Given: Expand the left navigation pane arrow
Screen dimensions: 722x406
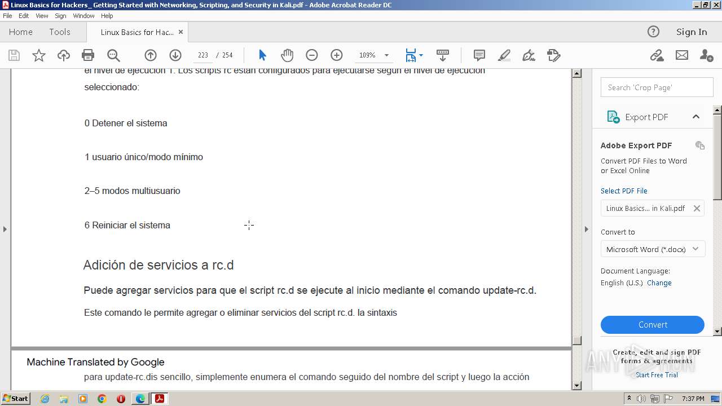Looking at the screenshot, I should tap(5, 229).
